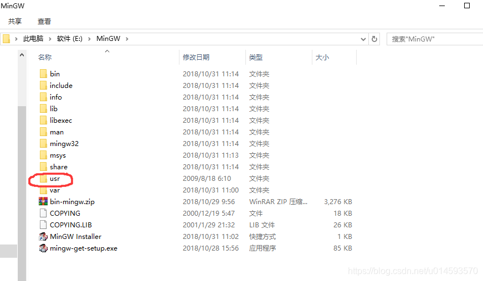Image resolution: width=483 pixels, height=281 pixels.
Task: Select the COPYING file icon
Action: [x=43, y=214]
